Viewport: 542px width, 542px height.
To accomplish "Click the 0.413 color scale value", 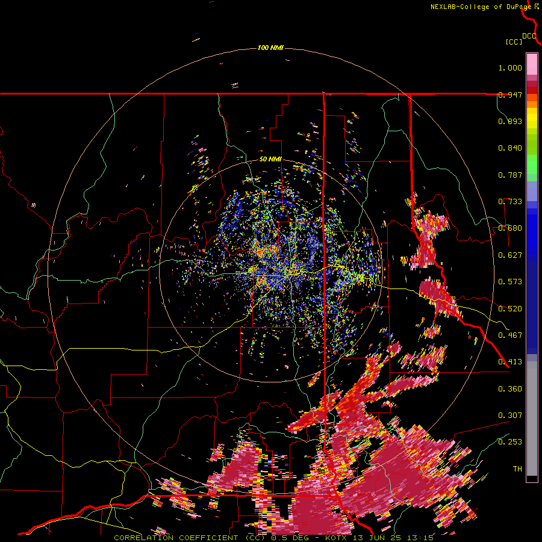I will (510, 362).
